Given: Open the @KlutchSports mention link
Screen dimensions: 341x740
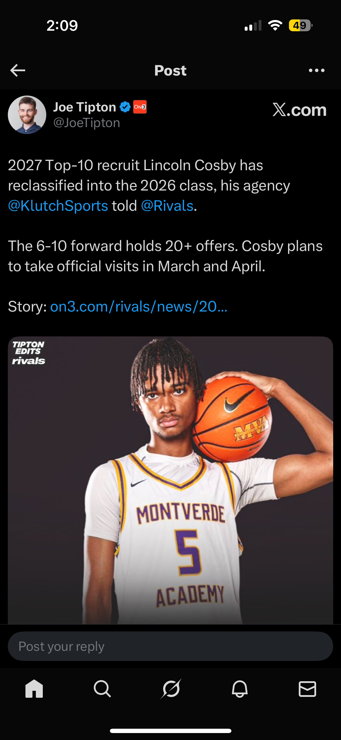Looking at the screenshot, I should click(x=58, y=206).
